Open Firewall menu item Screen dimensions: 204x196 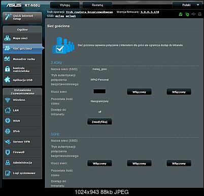(x=22, y=152)
